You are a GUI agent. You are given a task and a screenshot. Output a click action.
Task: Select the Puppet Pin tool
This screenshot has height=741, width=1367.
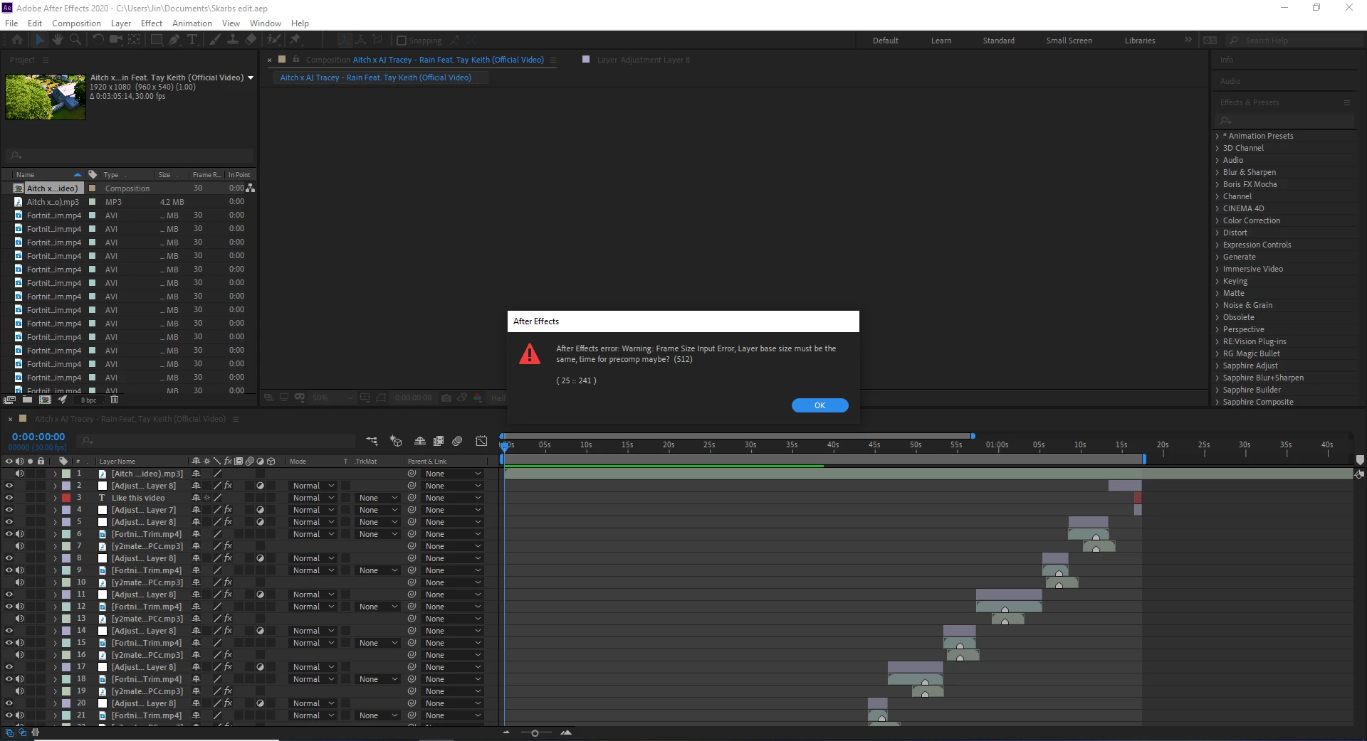pos(295,40)
